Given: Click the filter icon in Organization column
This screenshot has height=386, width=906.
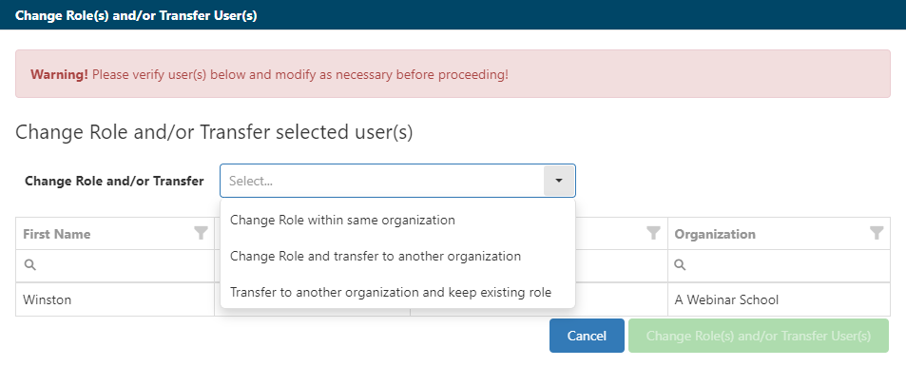Looking at the screenshot, I should [x=877, y=233].
